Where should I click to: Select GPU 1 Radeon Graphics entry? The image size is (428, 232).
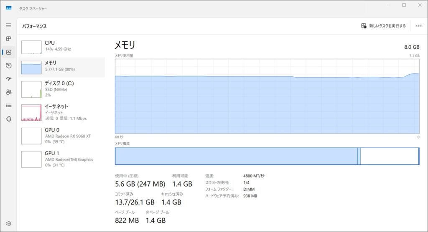[61, 159]
